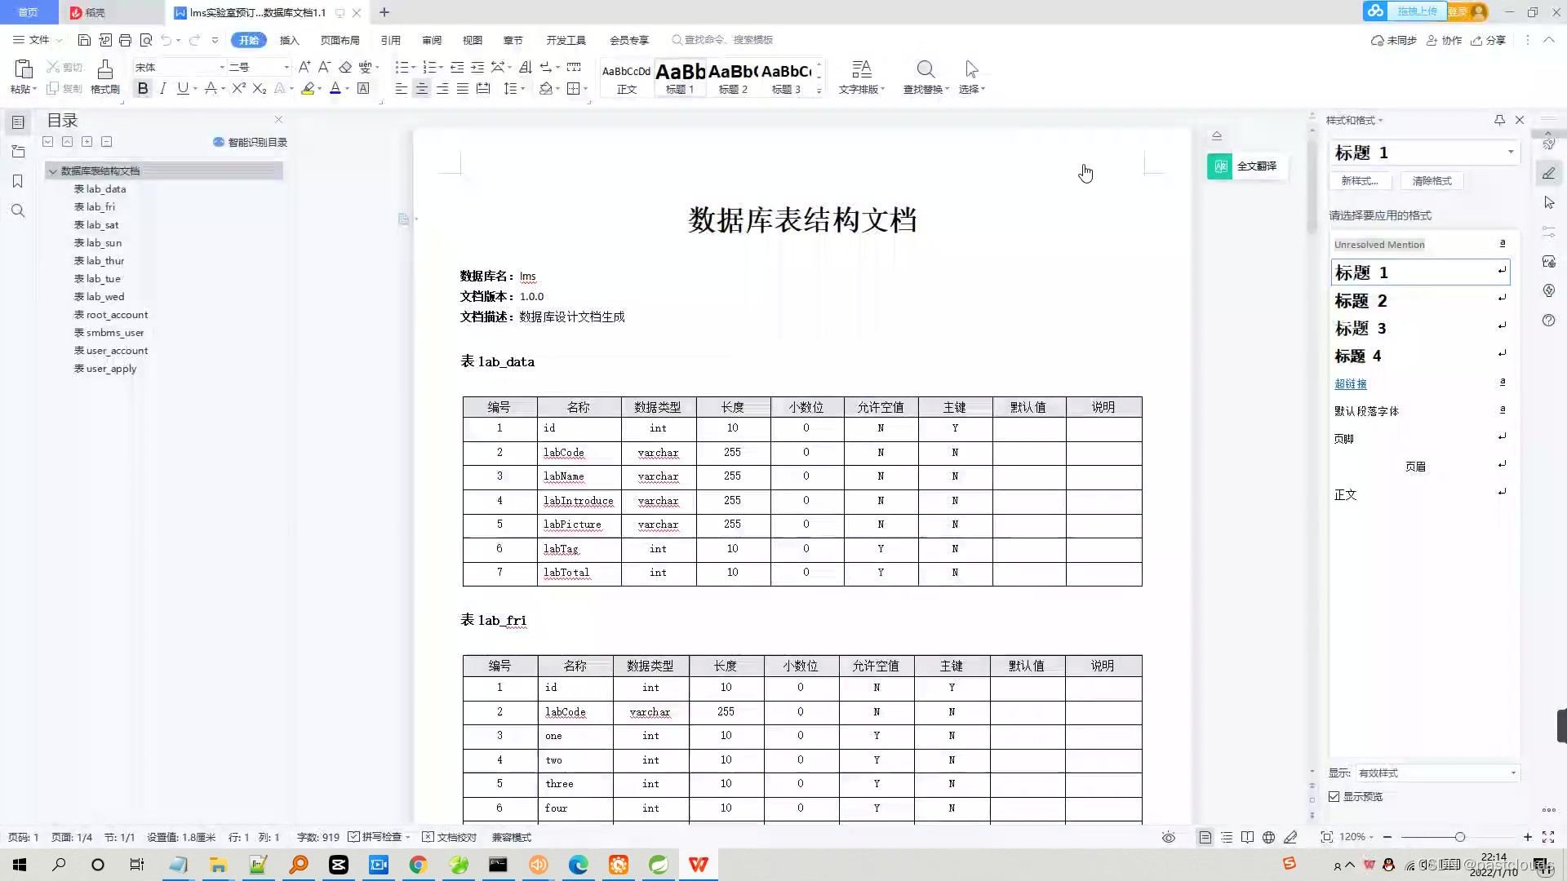
Task: Toggle the show preview checkbox
Action: (x=1334, y=797)
